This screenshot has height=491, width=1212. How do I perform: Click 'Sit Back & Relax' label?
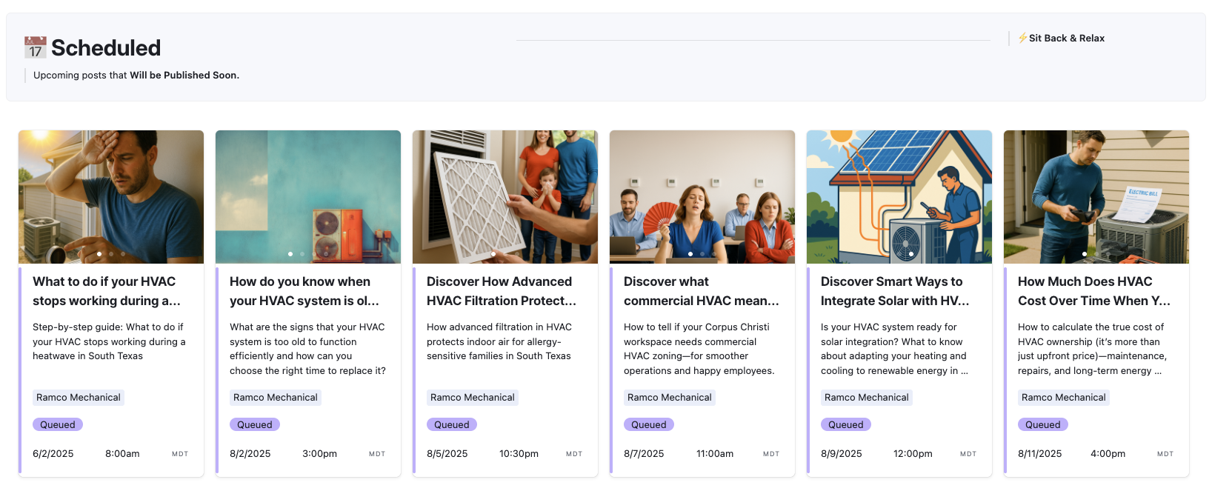pos(1067,39)
